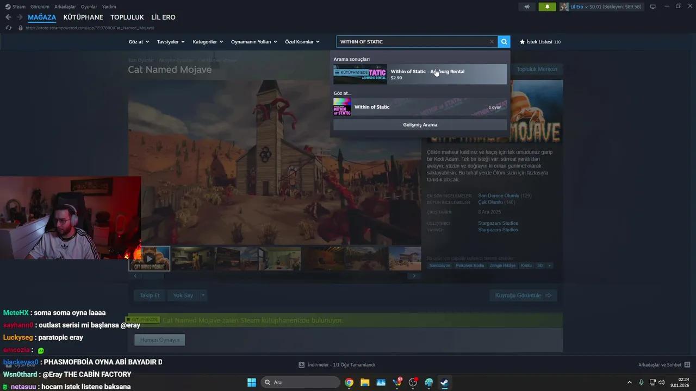Open the Görünüm menu

coord(40,7)
